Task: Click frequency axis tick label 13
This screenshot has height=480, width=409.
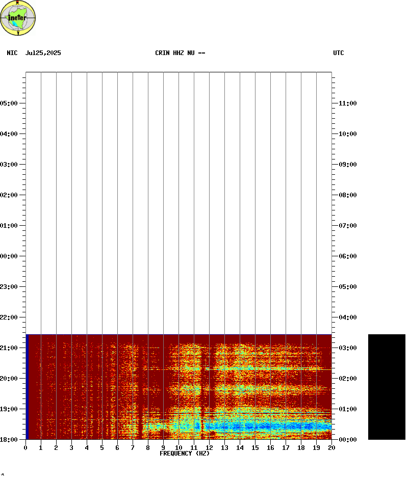Action: point(224,448)
